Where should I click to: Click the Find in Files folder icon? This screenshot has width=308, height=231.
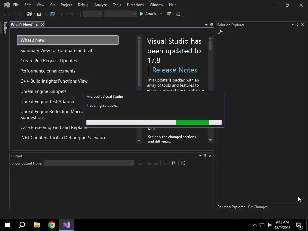coord(169,14)
